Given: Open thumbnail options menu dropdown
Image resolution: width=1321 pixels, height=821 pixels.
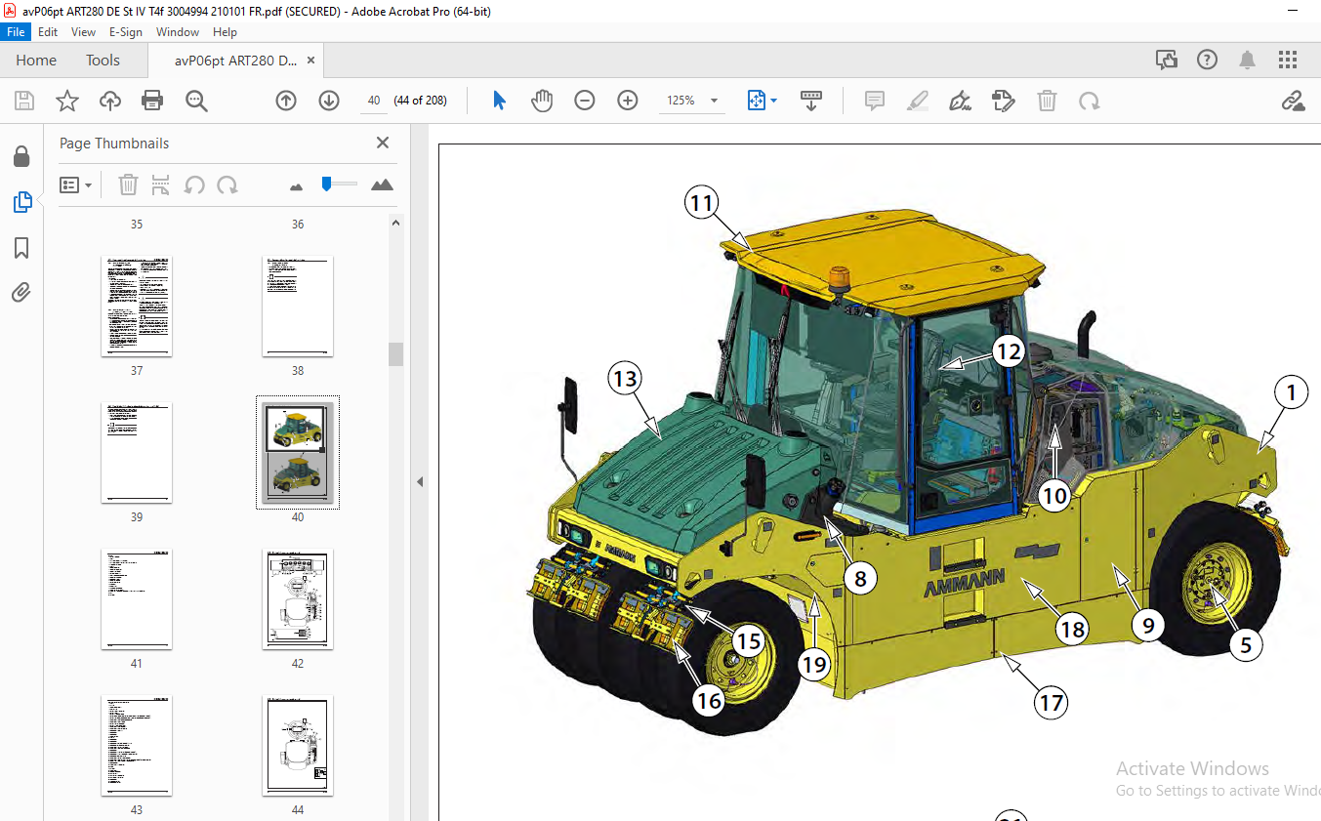Looking at the screenshot, I should 76,185.
